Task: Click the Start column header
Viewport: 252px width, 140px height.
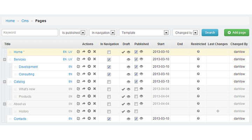Action: coord(161,44)
